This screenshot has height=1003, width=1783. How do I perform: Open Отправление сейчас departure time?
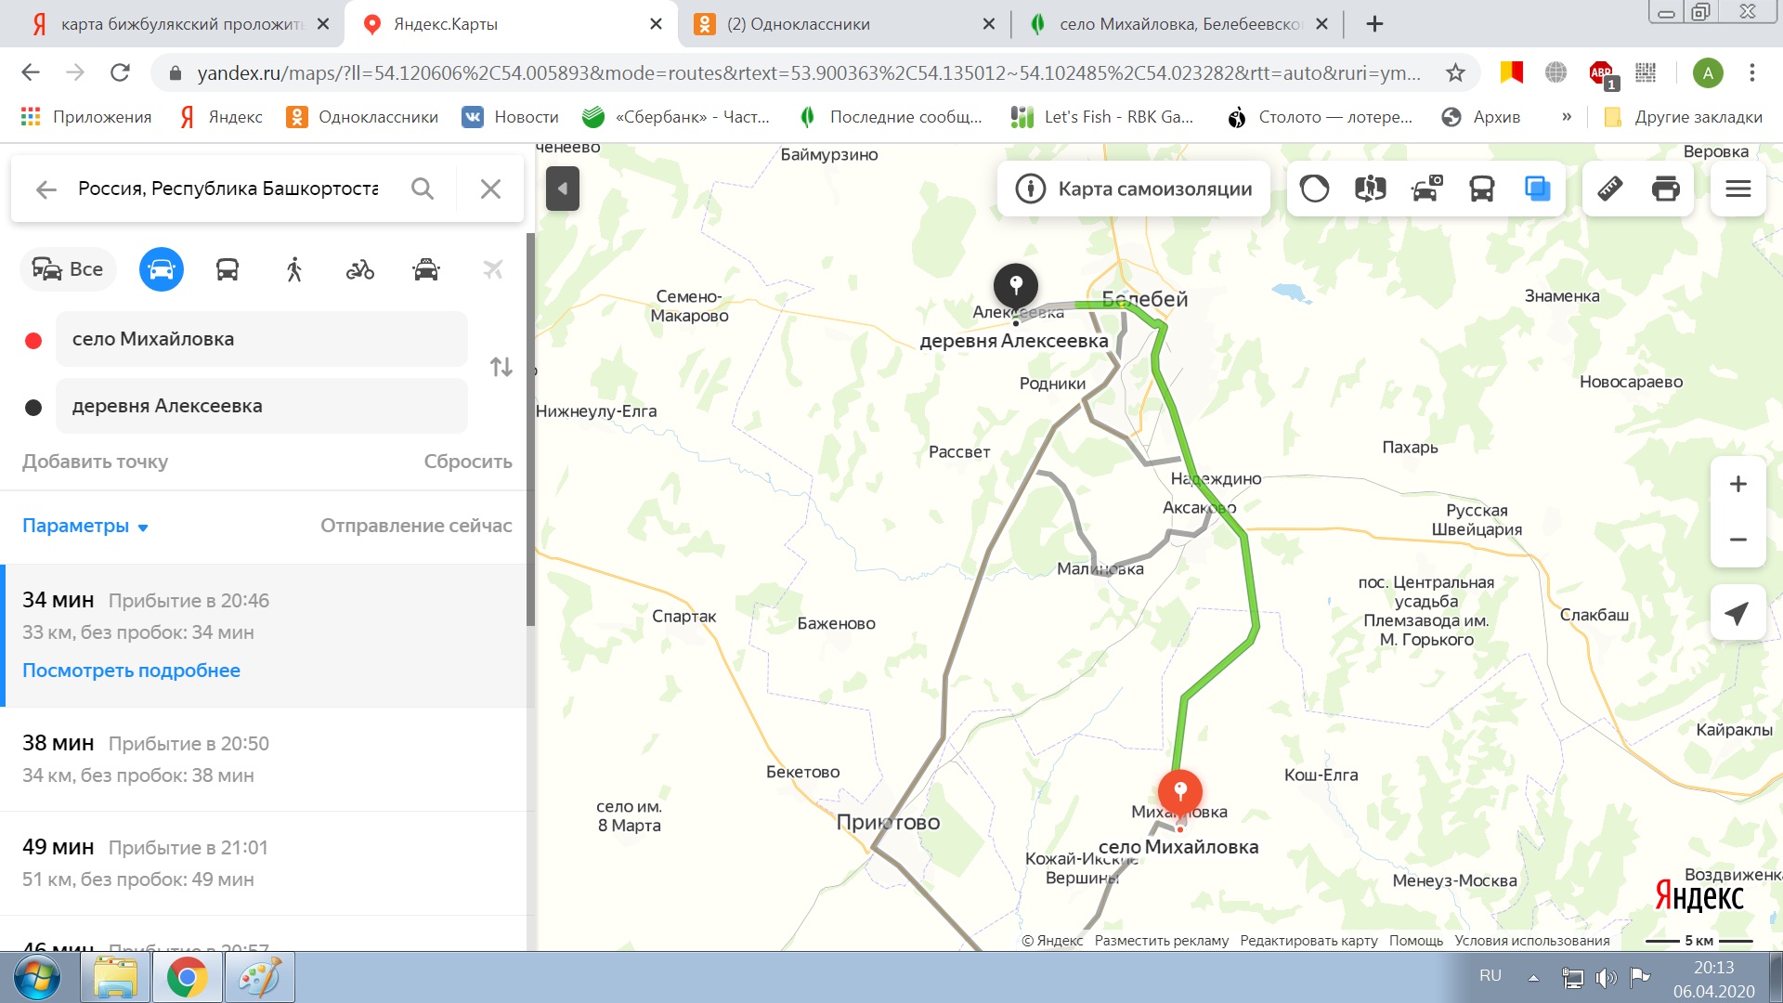(416, 526)
